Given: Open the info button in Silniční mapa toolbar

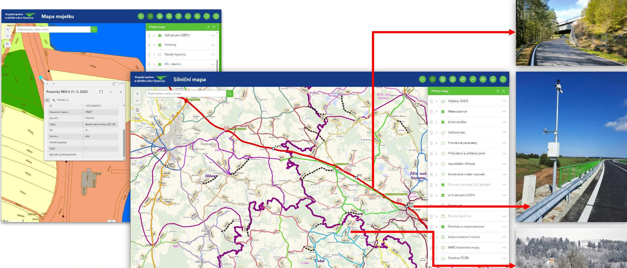Looking at the screenshot, I should [503, 80].
